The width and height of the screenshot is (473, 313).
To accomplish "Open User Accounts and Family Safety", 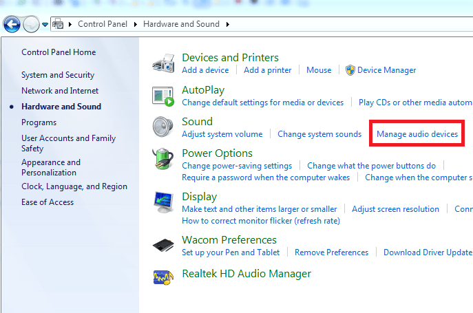I will 68,143.
